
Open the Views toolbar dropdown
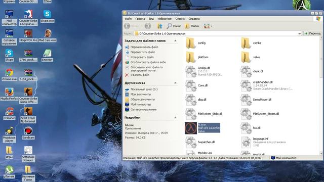point(208,26)
